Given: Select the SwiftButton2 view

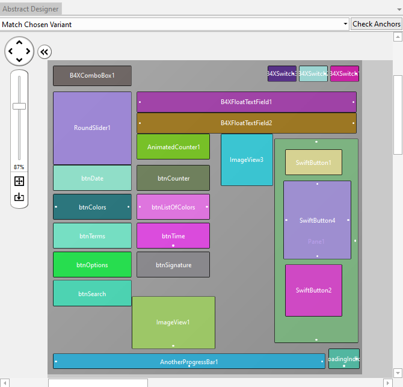Looking at the screenshot, I should point(313,290).
